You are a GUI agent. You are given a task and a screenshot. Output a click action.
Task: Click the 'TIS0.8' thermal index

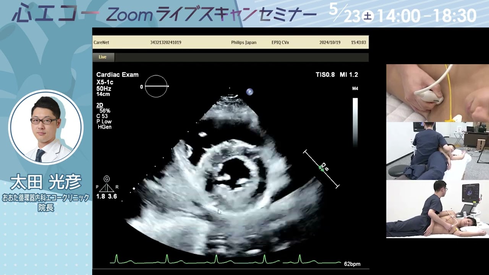click(325, 75)
